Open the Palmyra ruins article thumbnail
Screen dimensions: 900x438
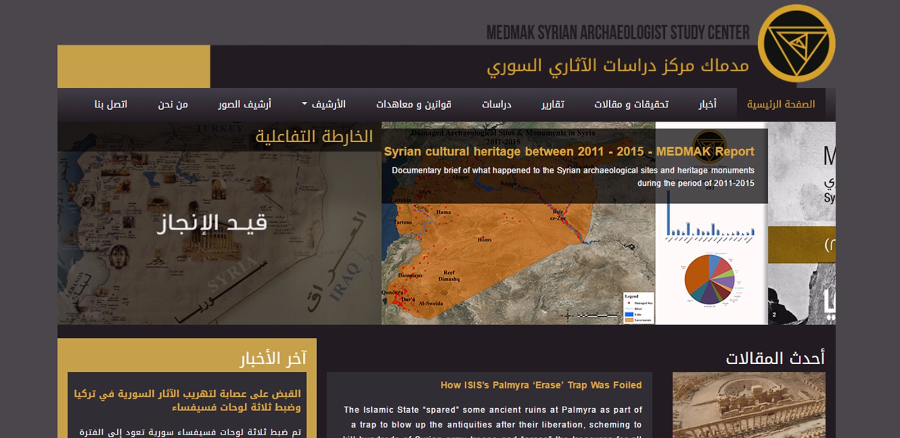click(x=749, y=405)
